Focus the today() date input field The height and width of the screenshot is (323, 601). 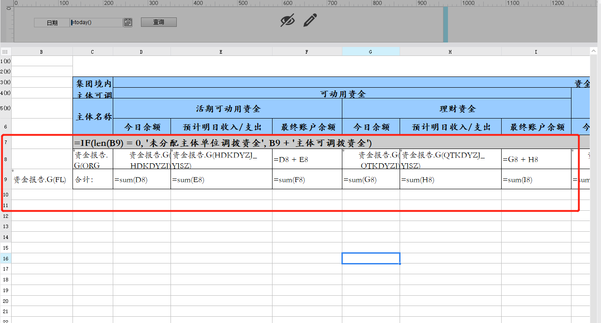(x=96, y=22)
